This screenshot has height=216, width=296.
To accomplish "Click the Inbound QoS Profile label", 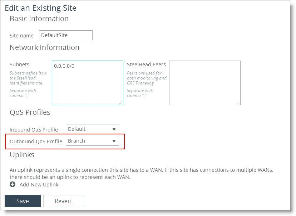I will point(34,130).
